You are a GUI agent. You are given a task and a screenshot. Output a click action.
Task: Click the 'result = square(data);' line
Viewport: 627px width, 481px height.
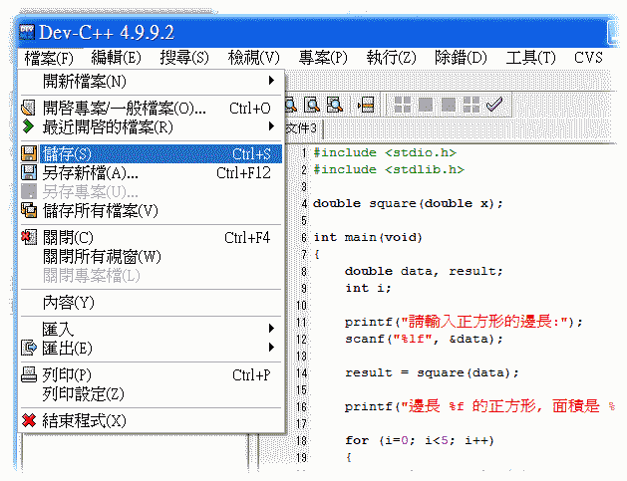coord(432,372)
